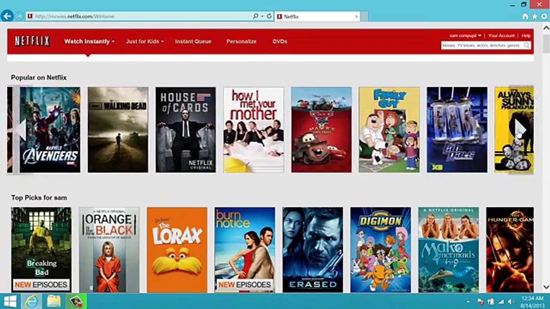The height and width of the screenshot is (309, 550).
Task: Open the browser Tools gear icon
Action: point(544,16)
